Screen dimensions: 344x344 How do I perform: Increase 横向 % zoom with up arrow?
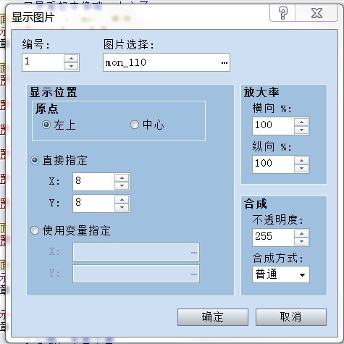pyautogui.click(x=301, y=122)
